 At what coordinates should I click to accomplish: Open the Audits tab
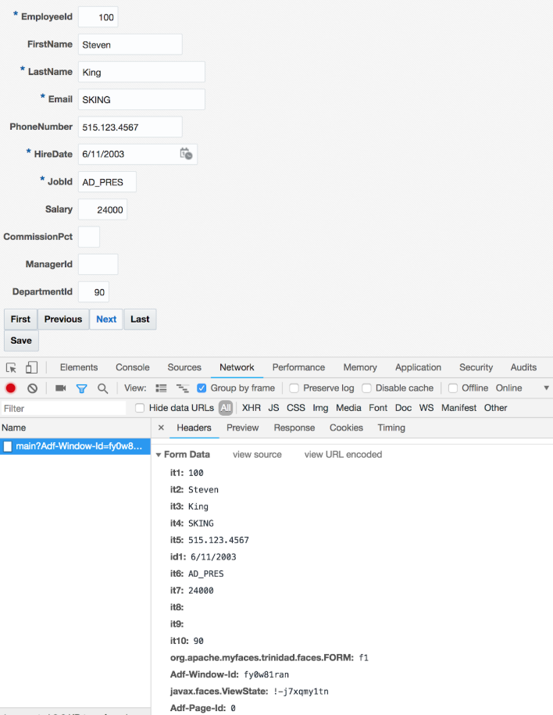[x=523, y=367]
